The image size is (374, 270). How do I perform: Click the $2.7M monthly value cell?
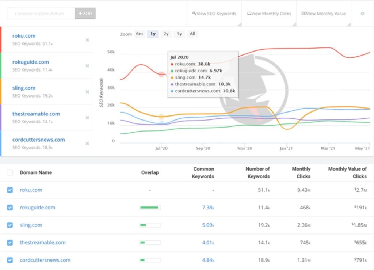pos(360,190)
